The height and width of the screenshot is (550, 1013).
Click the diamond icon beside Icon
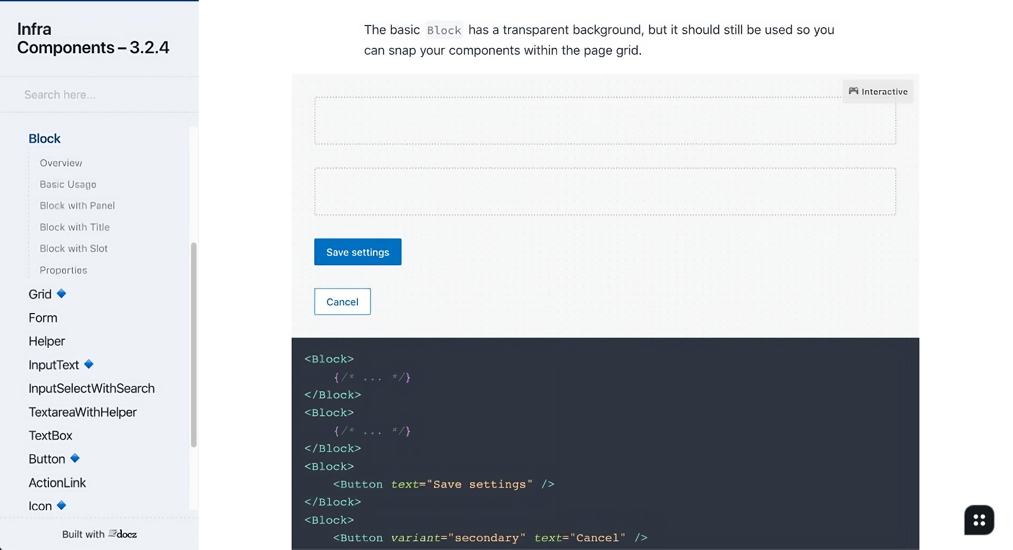click(x=61, y=505)
